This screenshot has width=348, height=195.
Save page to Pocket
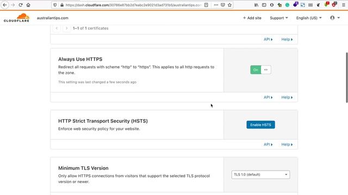point(223,5)
